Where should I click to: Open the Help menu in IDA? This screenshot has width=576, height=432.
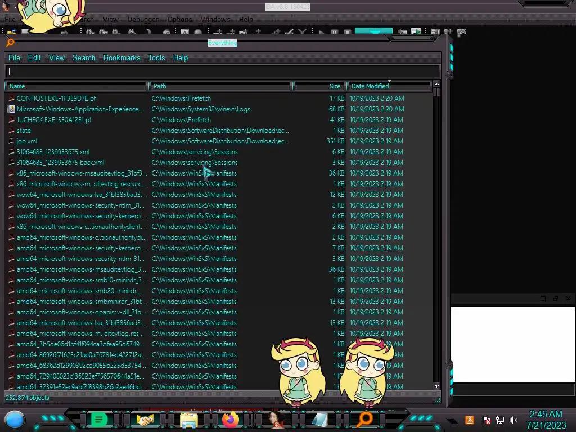click(x=246, y=19)
